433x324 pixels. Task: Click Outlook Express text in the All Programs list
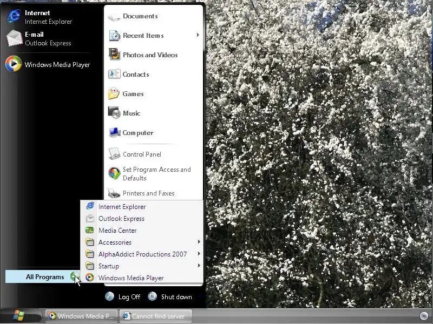(x=121, y=219)
